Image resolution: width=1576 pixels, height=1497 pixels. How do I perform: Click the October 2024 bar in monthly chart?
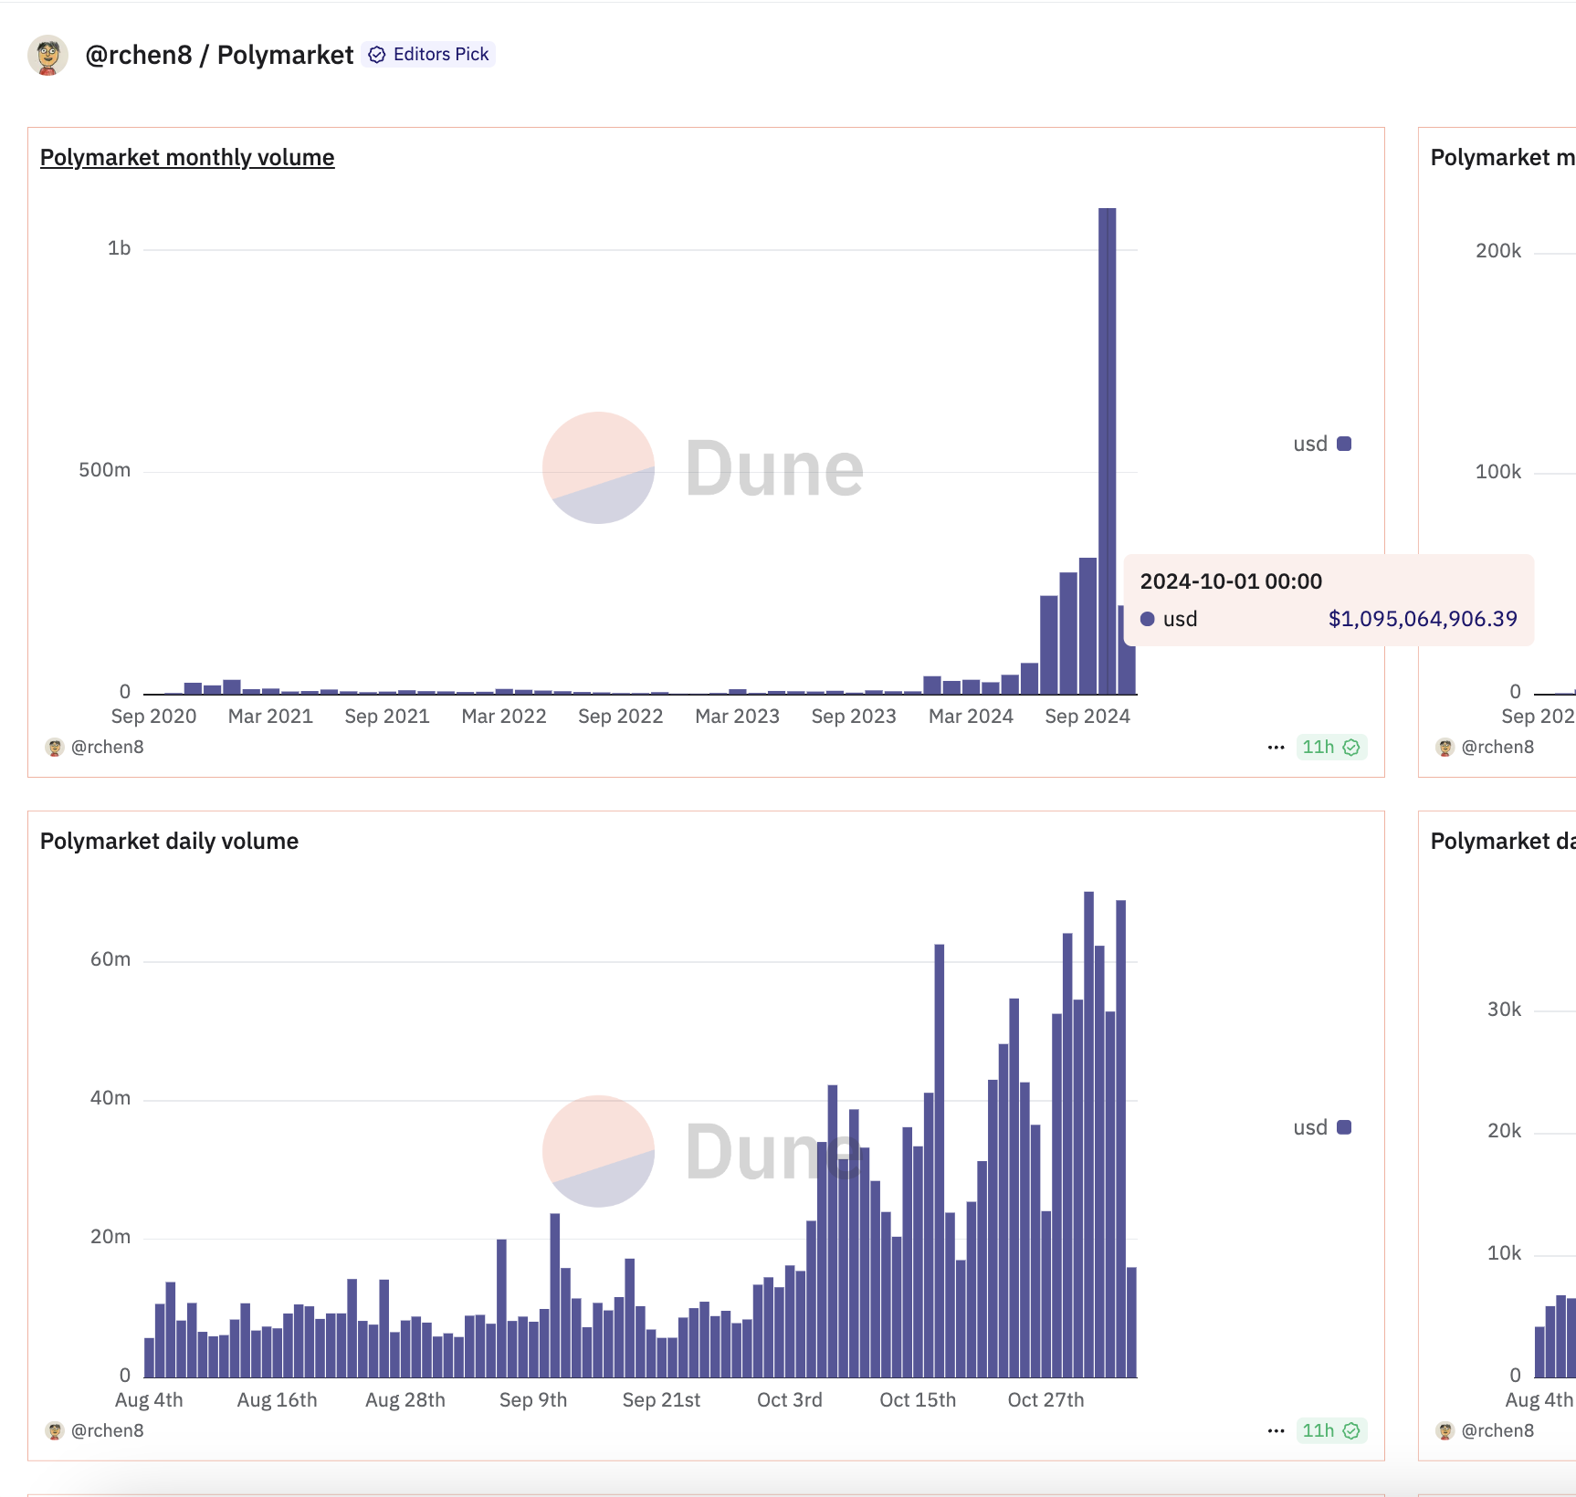pyautogui.click(x=1107, y=451)
